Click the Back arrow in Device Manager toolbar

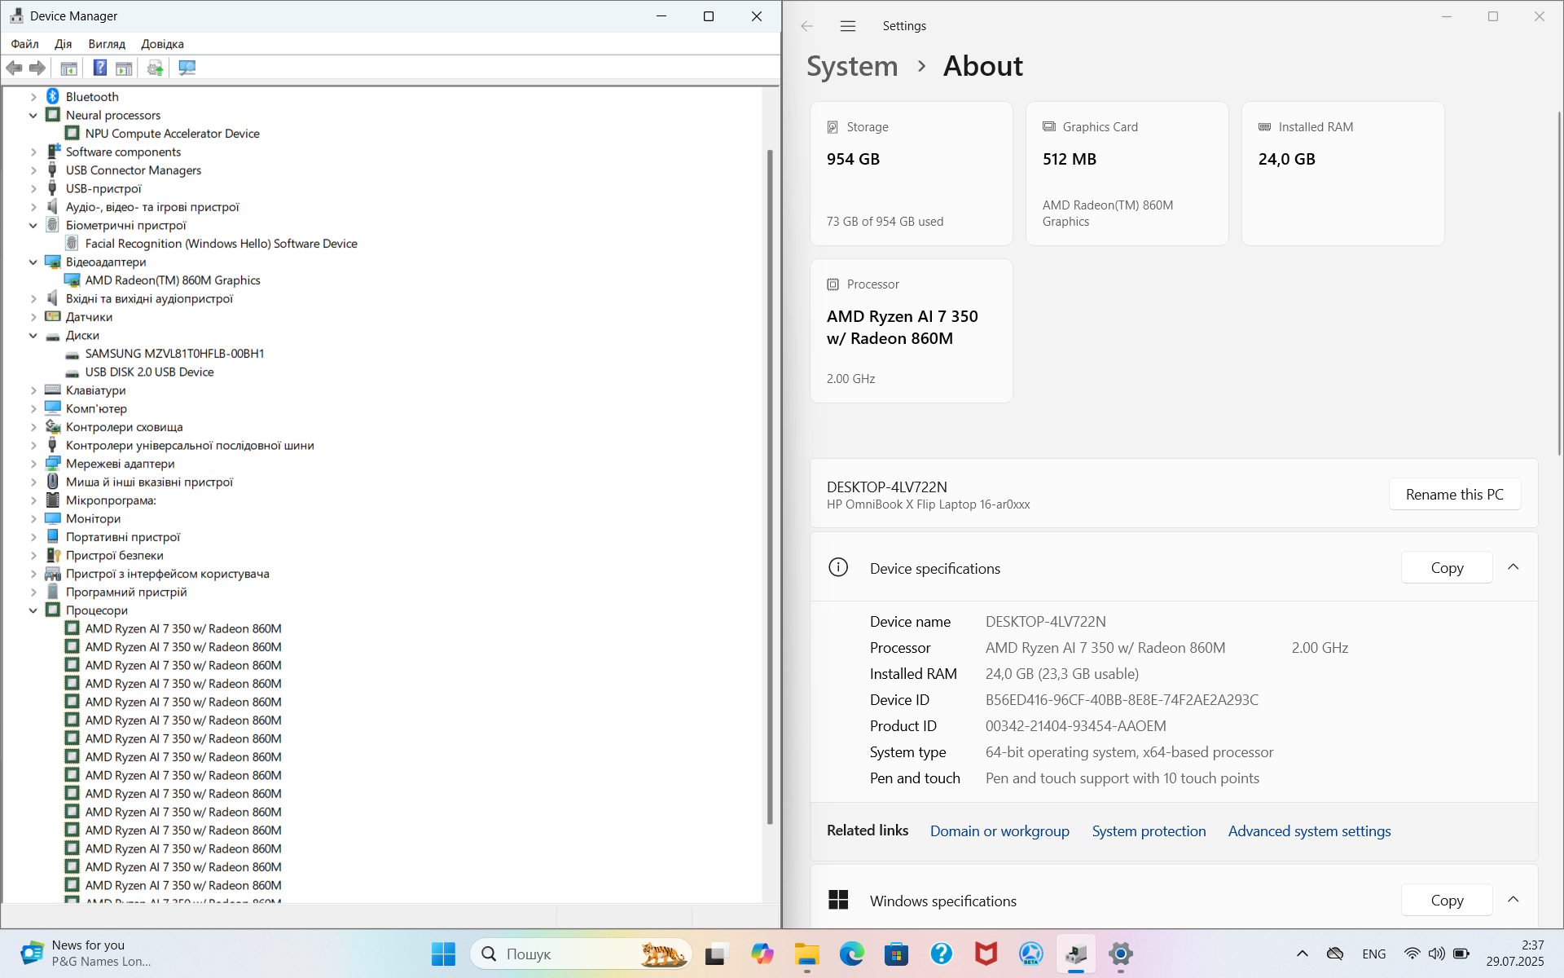14,68
